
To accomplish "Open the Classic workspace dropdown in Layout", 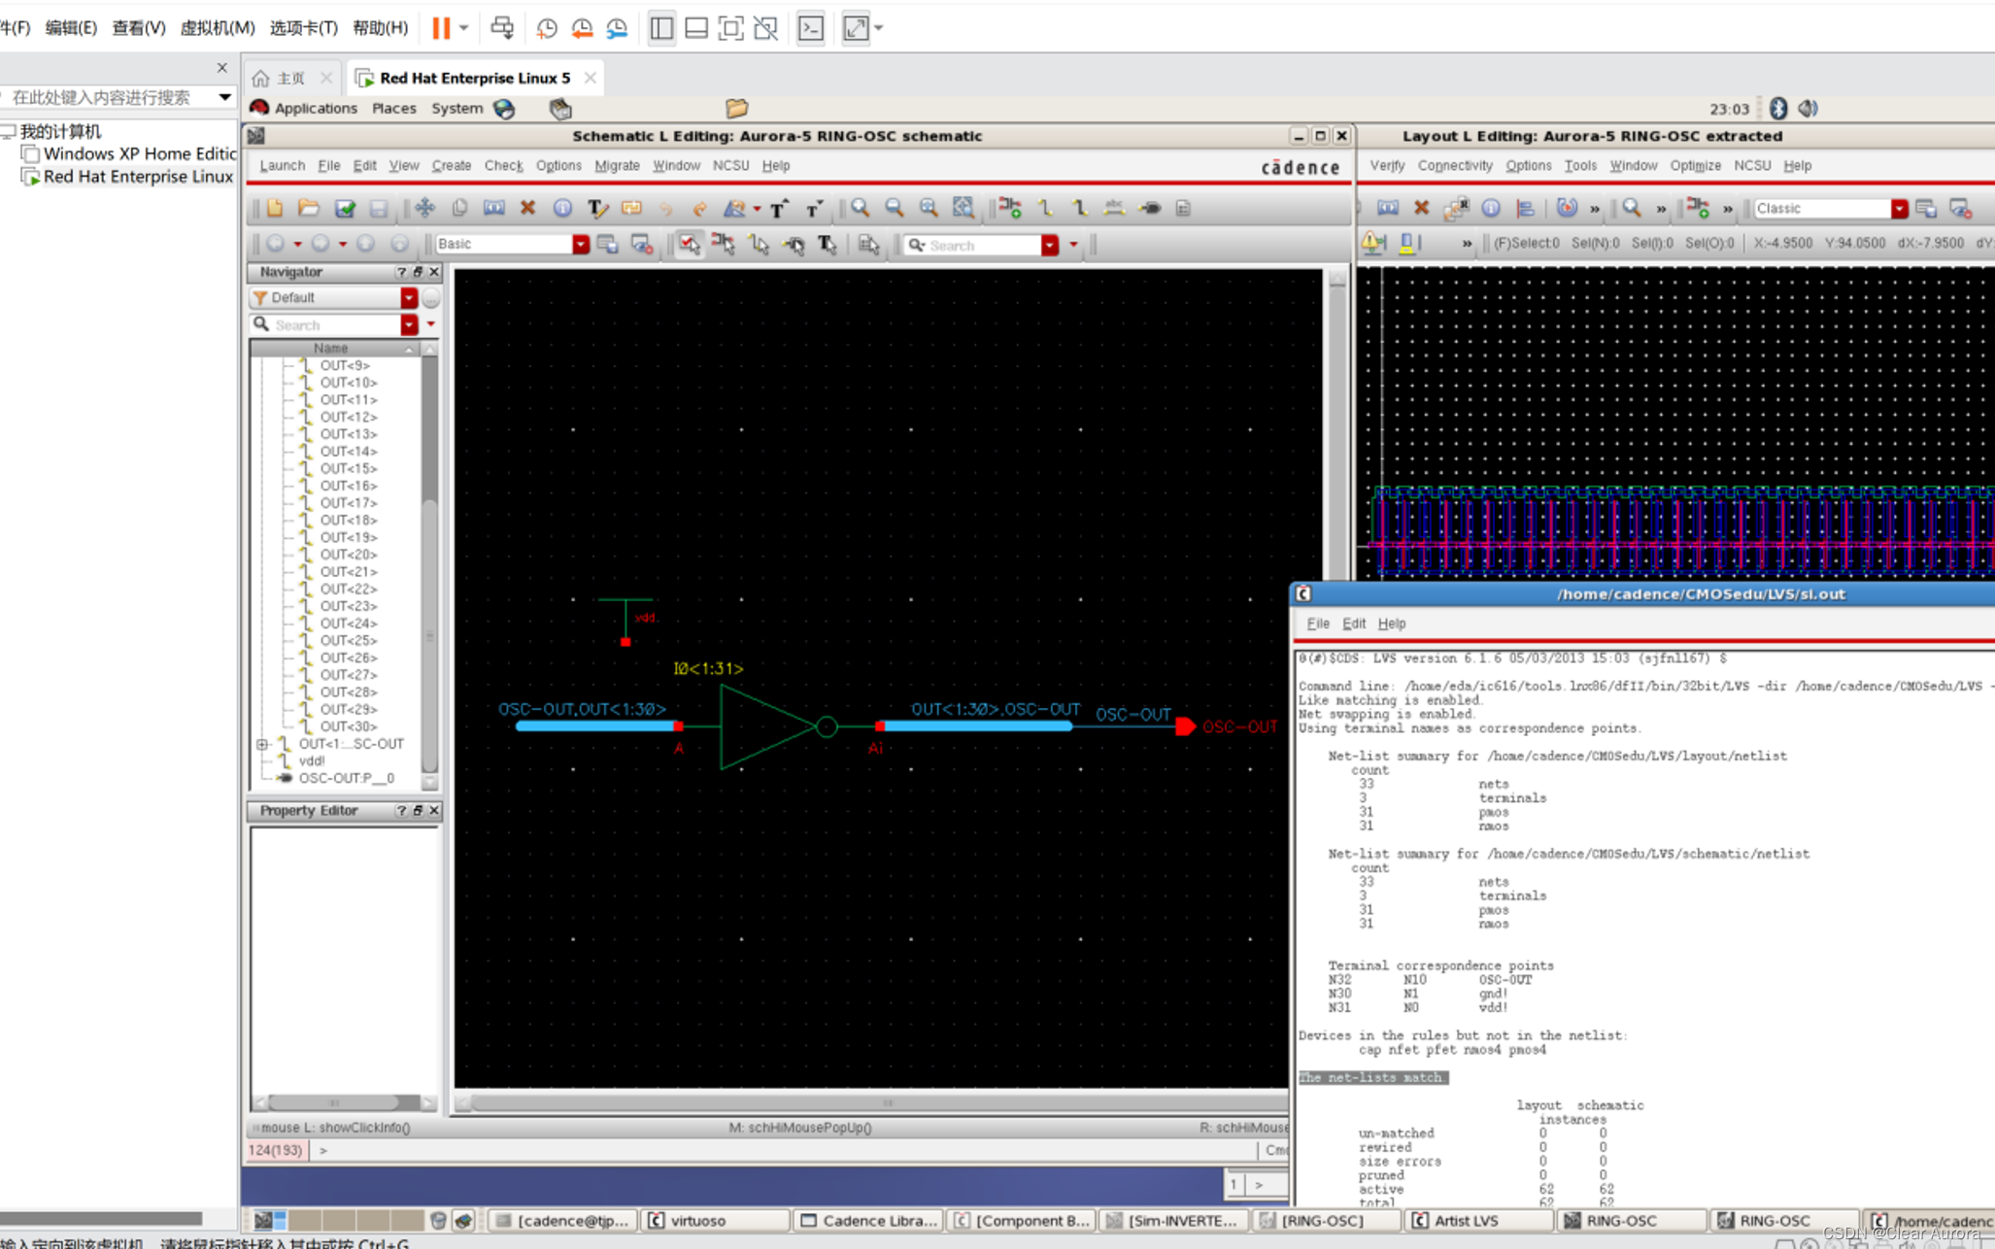I will [x=1899, y=208].
